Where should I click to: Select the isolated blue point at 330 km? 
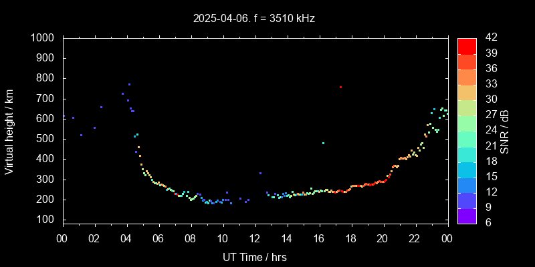coord(260,173)
